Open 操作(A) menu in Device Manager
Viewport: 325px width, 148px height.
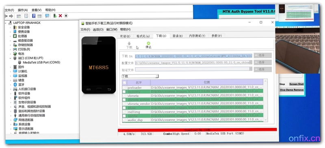pos(23,10)
